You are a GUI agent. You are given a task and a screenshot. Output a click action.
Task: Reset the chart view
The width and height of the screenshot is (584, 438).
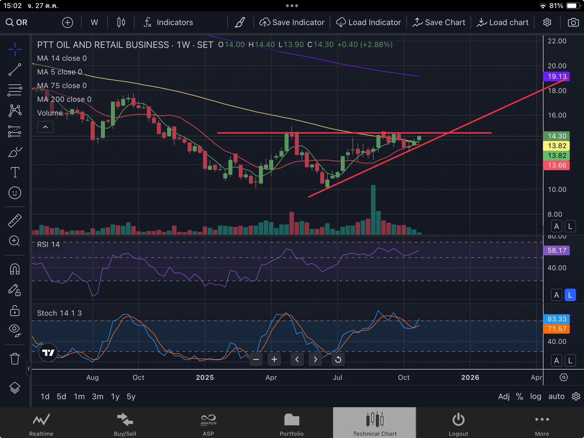click(x=338, y=359)
